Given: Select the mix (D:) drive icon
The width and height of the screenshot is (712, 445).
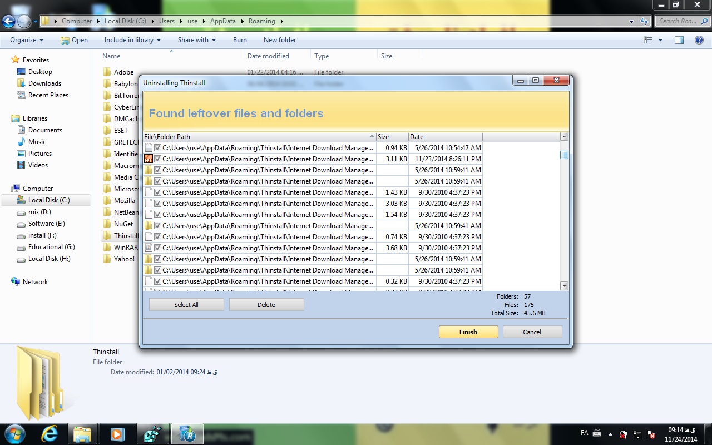Looking at the screenshot, I should pos(22,212).
